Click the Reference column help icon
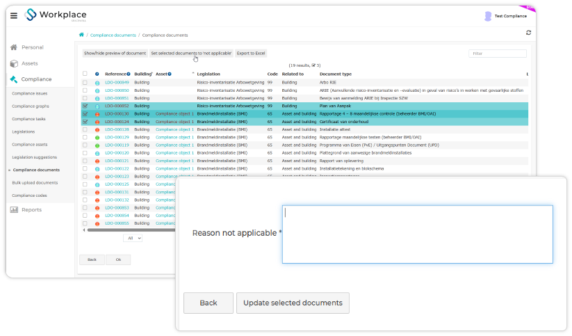The image size is (572, 336). pos(129,74)
